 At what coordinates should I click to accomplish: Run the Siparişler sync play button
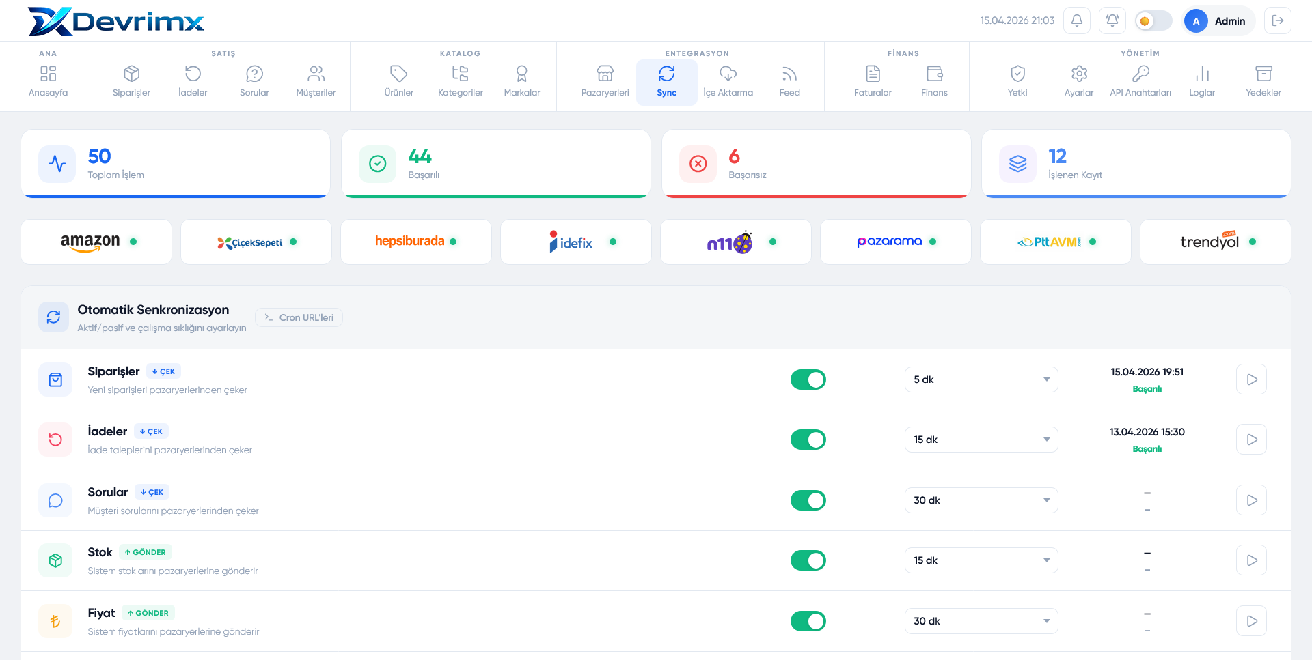click(x=1251, y=379)
